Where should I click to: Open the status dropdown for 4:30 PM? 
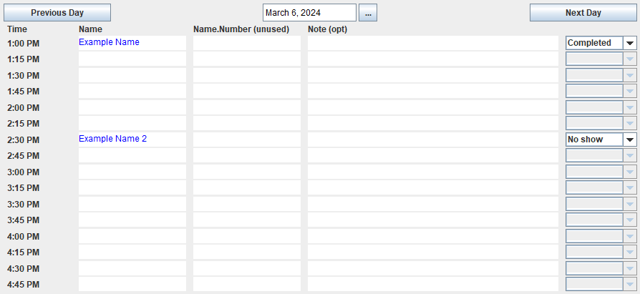(x=601, y=268)
